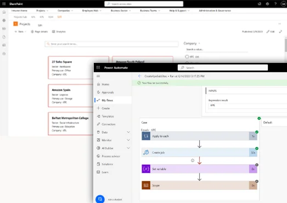Click the Expression result value KPE
This screenshot has width=287, height=203.
212,106
